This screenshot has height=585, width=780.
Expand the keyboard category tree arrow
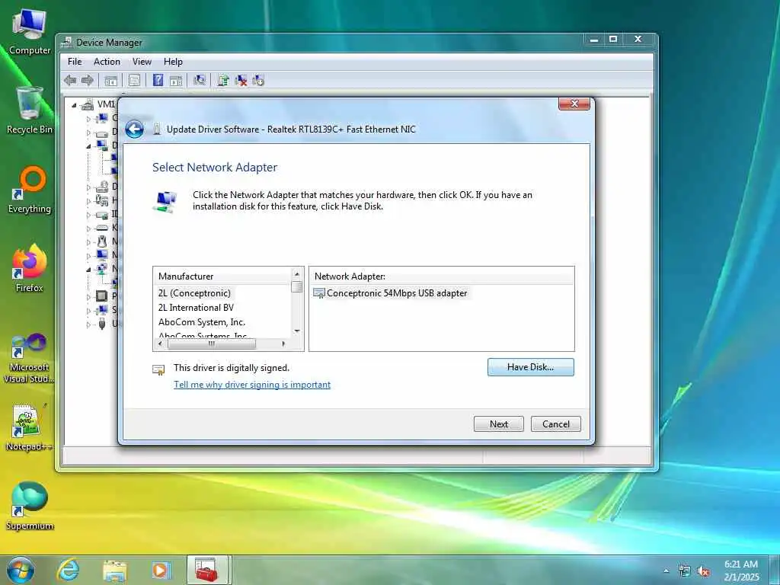point(88,229)
